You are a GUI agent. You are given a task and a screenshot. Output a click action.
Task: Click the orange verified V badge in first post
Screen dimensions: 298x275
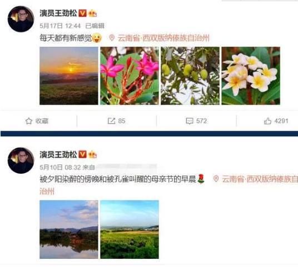82,13
